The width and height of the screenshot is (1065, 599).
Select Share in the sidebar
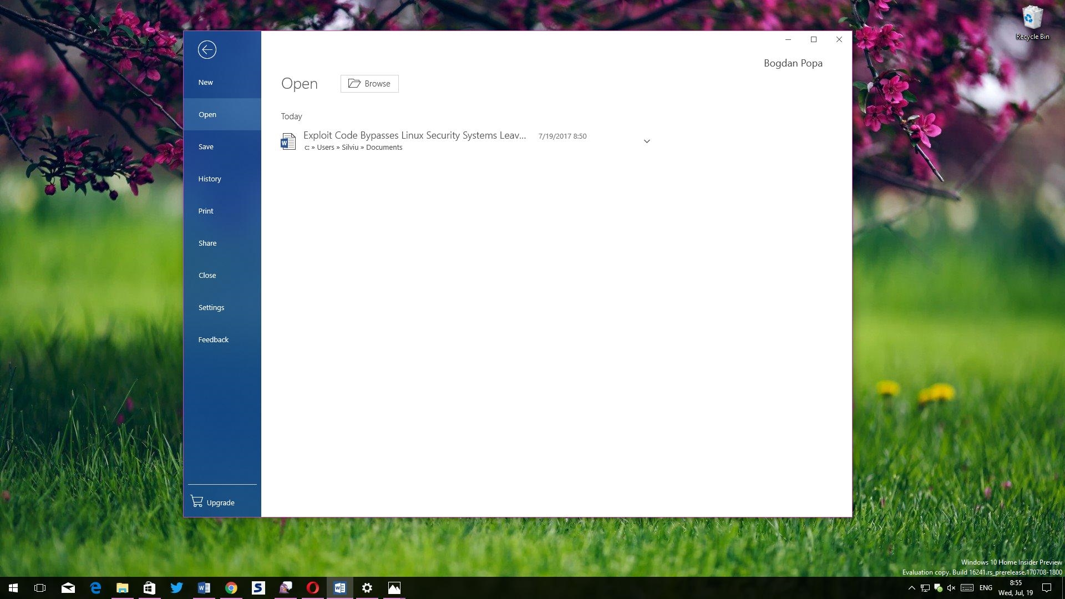click(207, 243)
